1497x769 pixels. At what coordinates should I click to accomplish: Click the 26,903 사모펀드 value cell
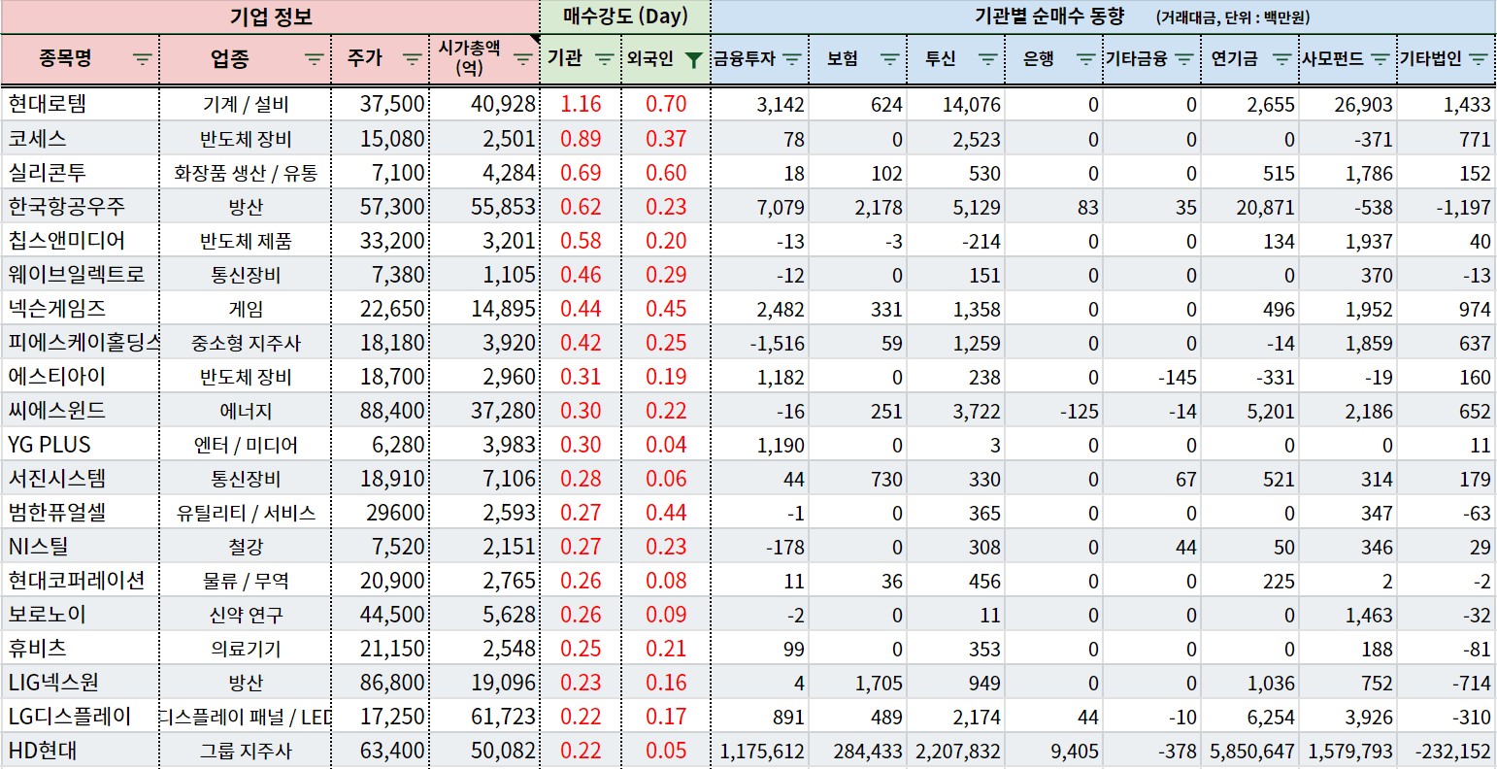click(1348, 104)
